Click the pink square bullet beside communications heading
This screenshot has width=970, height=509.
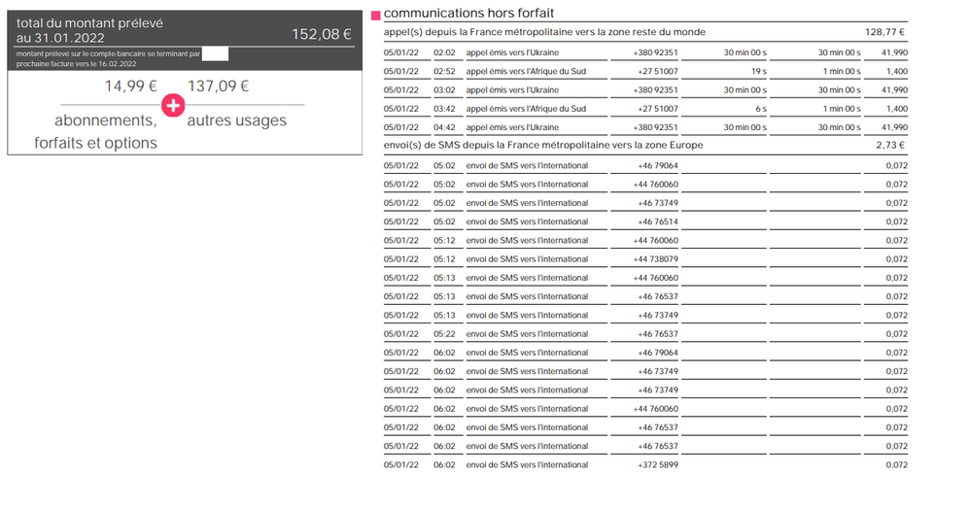coord(375,16)
